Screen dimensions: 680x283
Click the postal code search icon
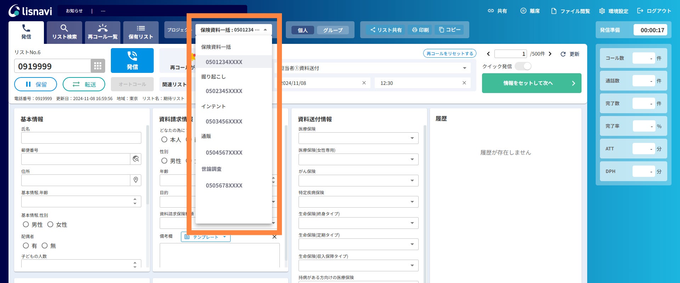[136, 159]
